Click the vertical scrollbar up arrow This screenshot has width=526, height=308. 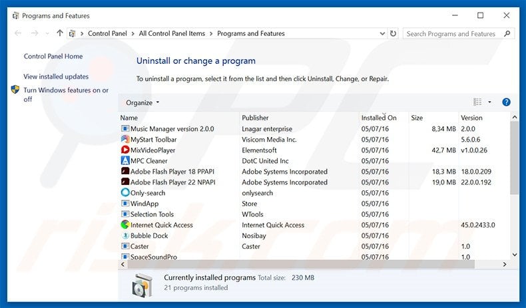point(515,117)
